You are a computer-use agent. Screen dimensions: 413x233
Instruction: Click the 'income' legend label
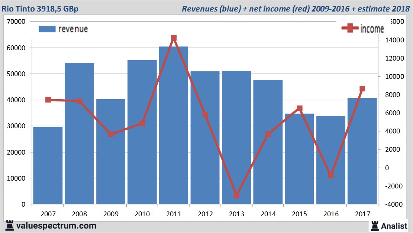(372, 29)
